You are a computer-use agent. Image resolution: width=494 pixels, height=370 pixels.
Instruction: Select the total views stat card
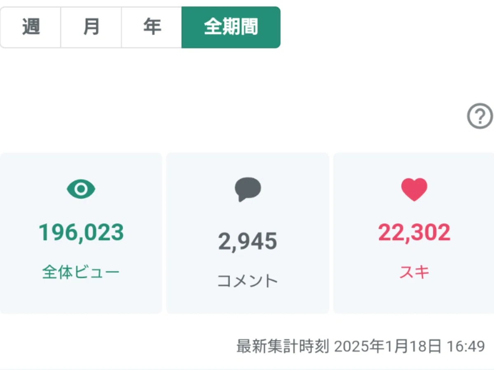81,233
